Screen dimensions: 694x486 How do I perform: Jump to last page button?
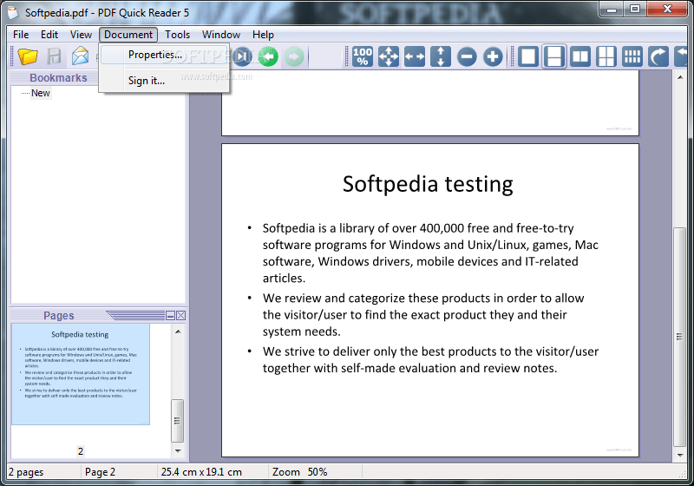243,56
